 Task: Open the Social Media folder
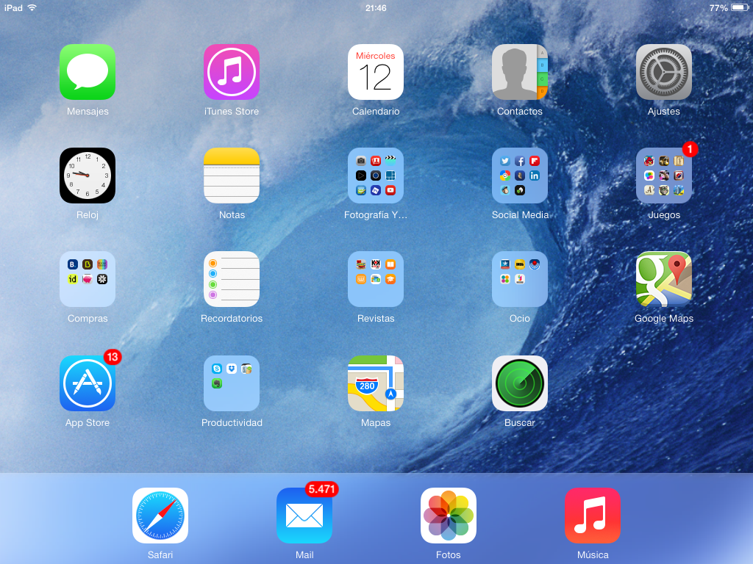pyautogui.click(x=520, y=176)
